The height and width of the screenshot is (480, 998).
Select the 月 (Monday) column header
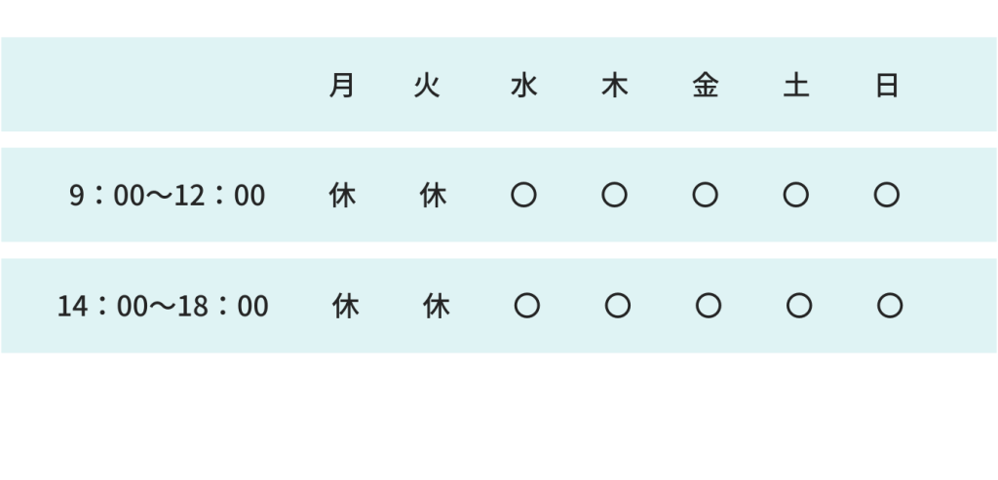click(x=342, y=85)
